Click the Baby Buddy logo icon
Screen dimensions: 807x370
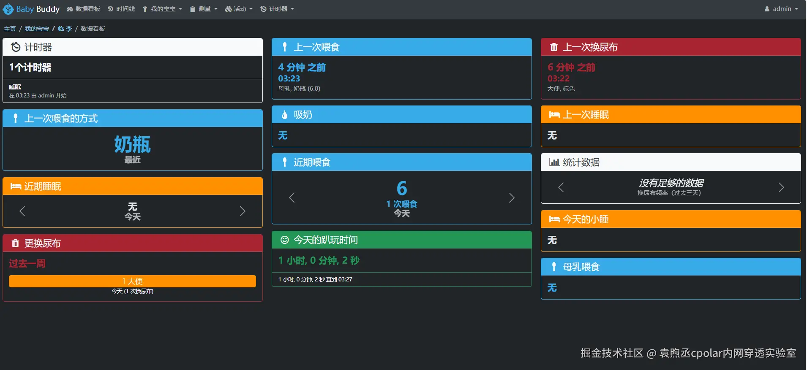pyautogui.click(x=8, y=9)
